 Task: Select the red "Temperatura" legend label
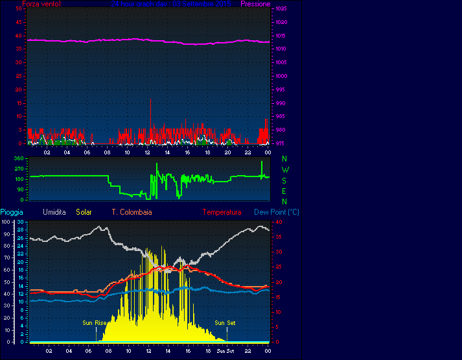tap(222, 212)
